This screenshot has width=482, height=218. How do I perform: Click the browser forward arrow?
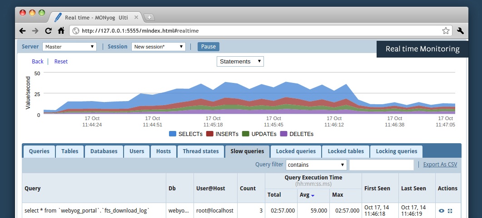click(35, 31)
